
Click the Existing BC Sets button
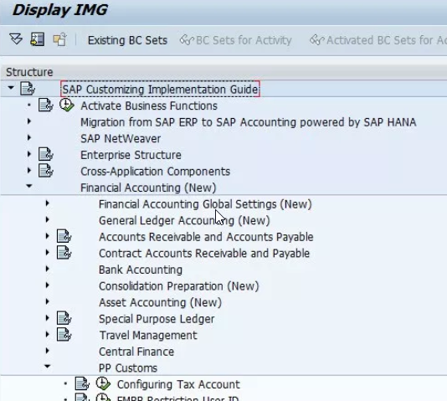(x=127, y=40)
